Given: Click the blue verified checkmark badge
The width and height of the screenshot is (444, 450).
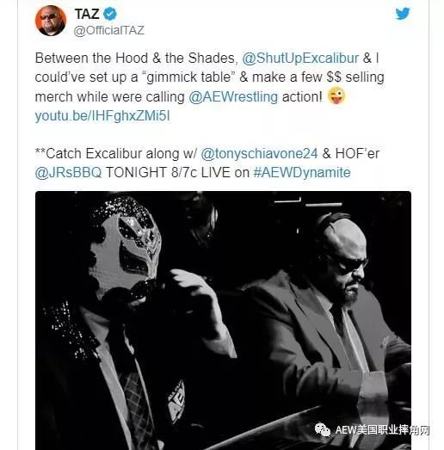Looking at the screenshot, I should tap(110, 14).
